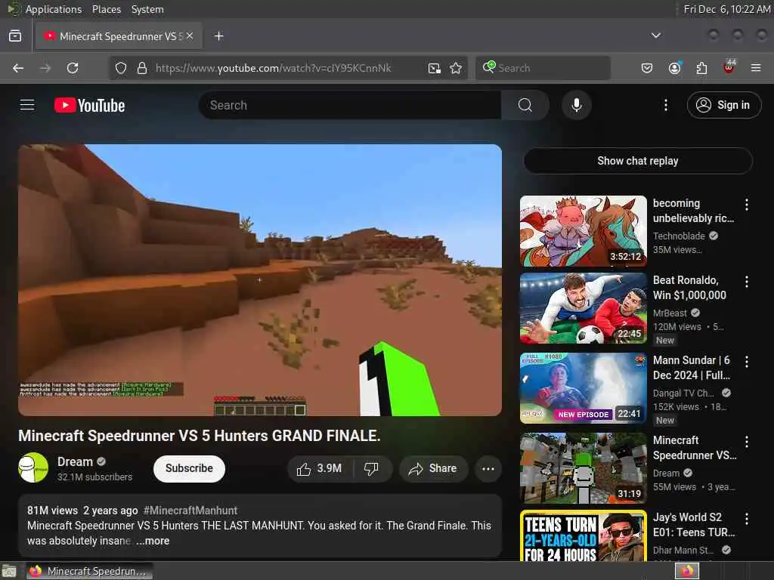Open the Beat Ronaldo MrBeast thumbnail
774x580 pixels.
coord(583,308)
